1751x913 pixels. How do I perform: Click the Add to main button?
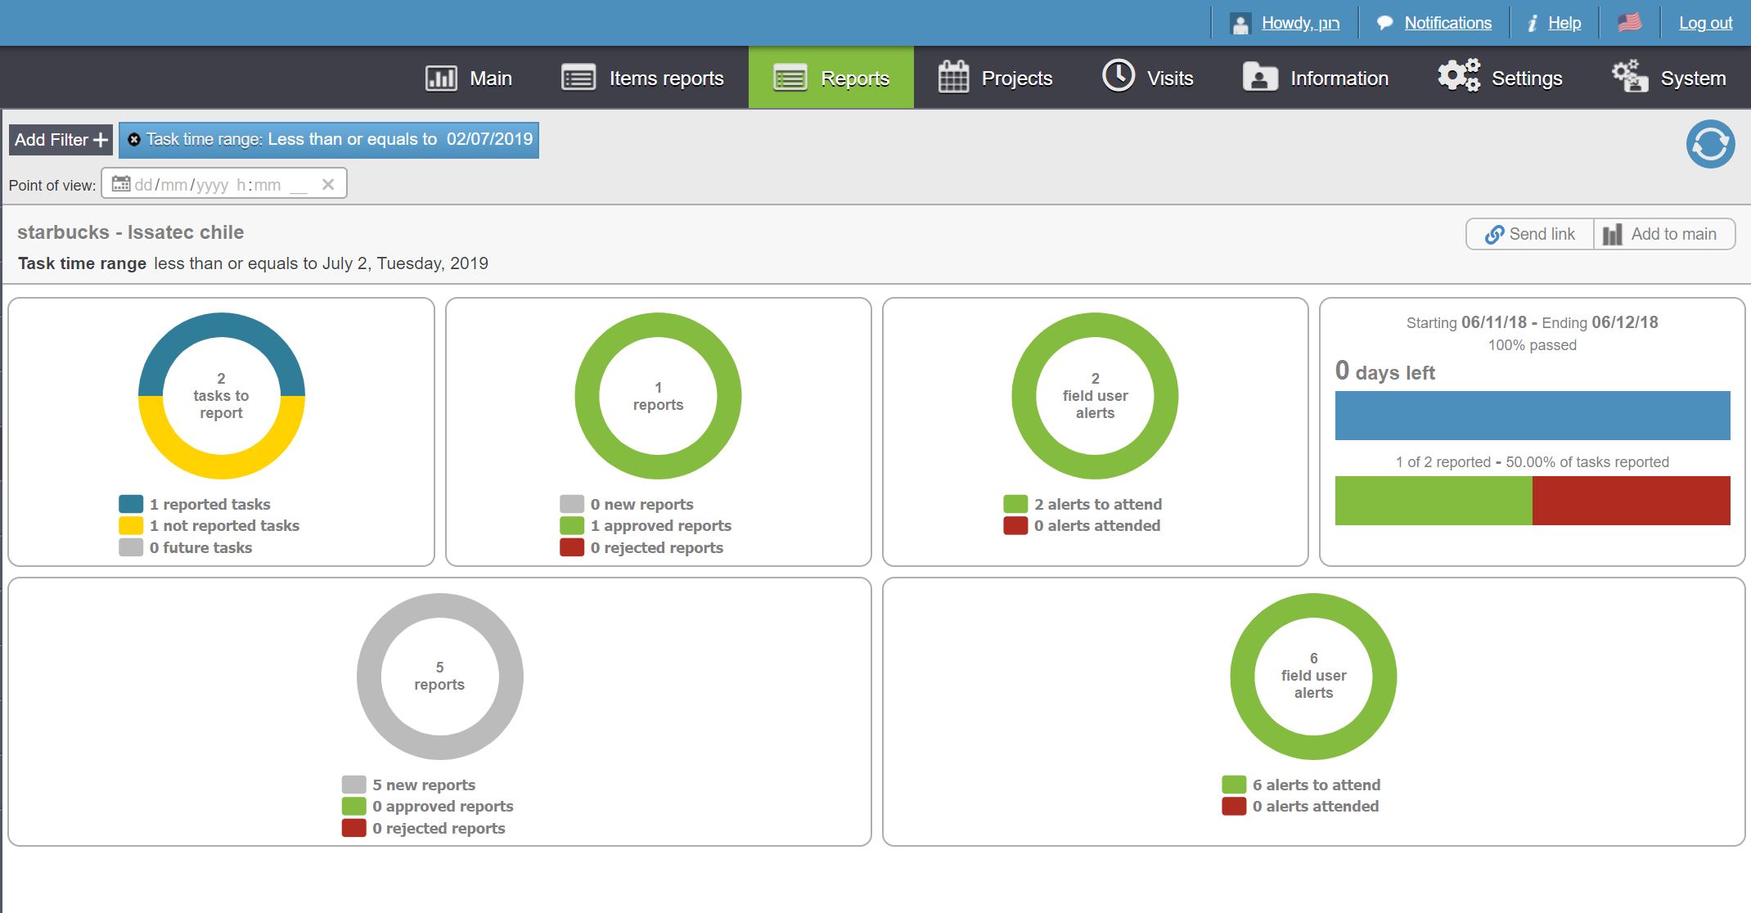[x=1663, y=234]
